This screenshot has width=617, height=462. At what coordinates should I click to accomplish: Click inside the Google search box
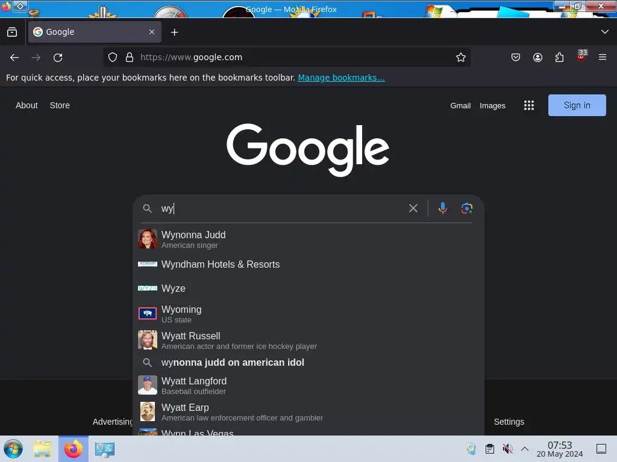[x=281, y=208]
